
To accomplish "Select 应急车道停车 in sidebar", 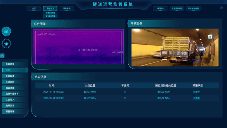I will click(15, 94).
